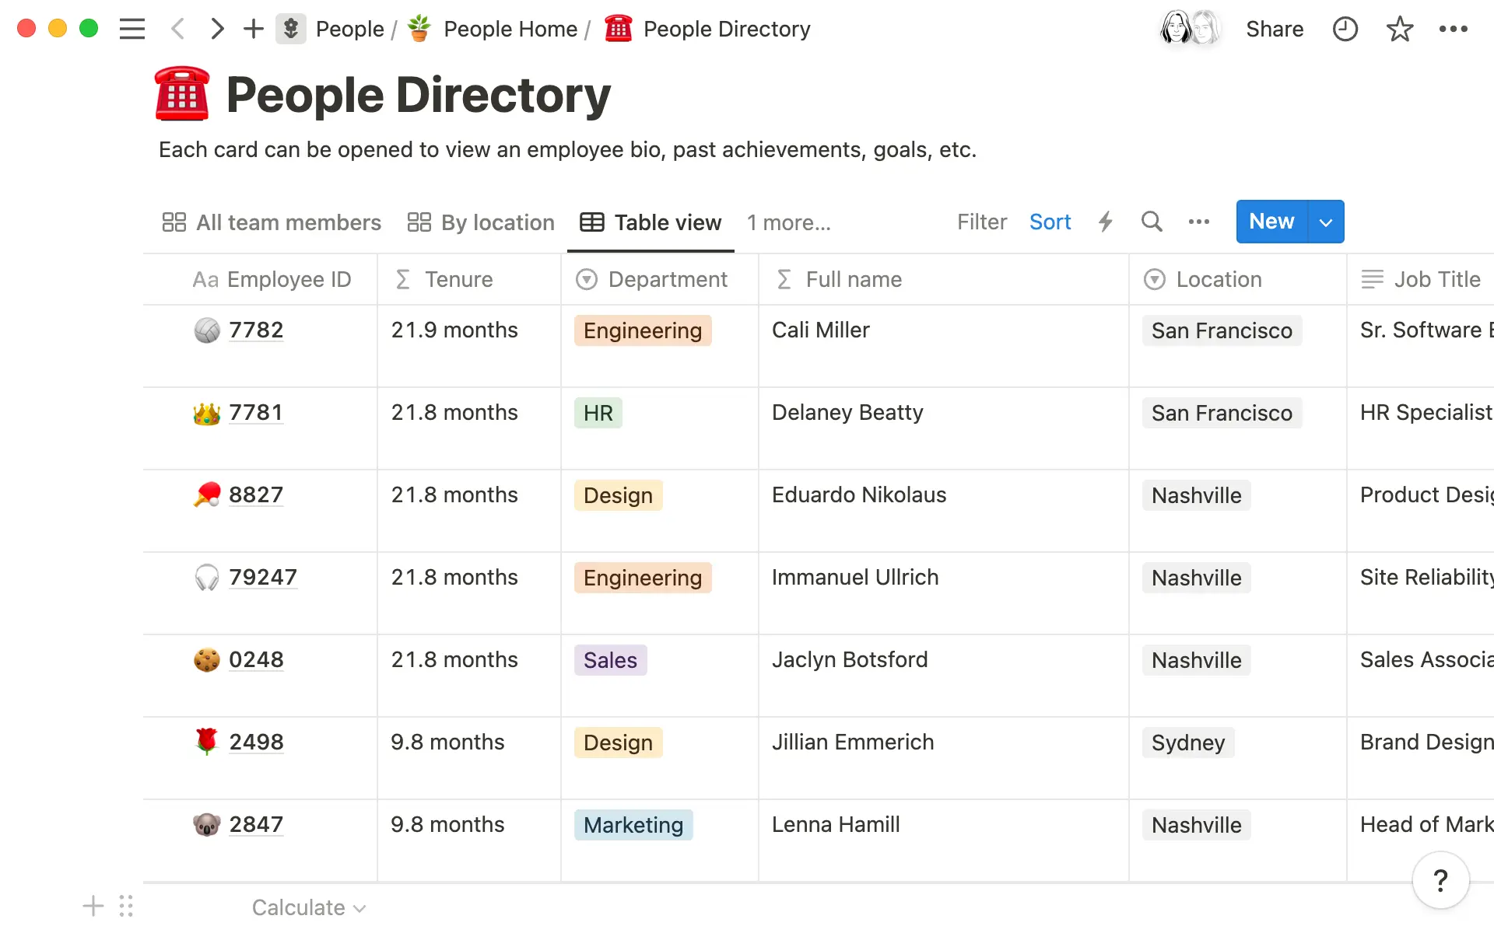Screen dimensions: 1494x933
Task: Open page history via clock icon
Action: tap(1345, 29)
